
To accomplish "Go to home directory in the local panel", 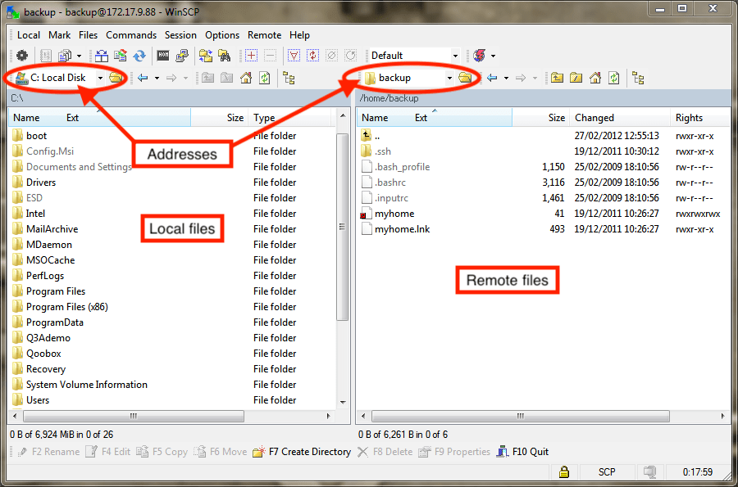I will tap(248, 78).
